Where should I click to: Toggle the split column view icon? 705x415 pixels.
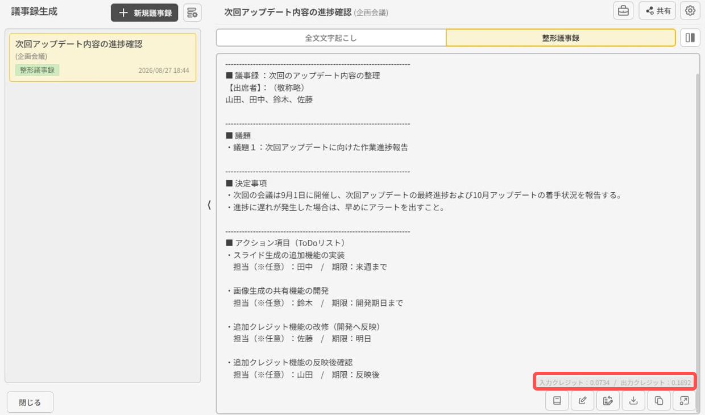pyautogui.click(x=690, y=38)
